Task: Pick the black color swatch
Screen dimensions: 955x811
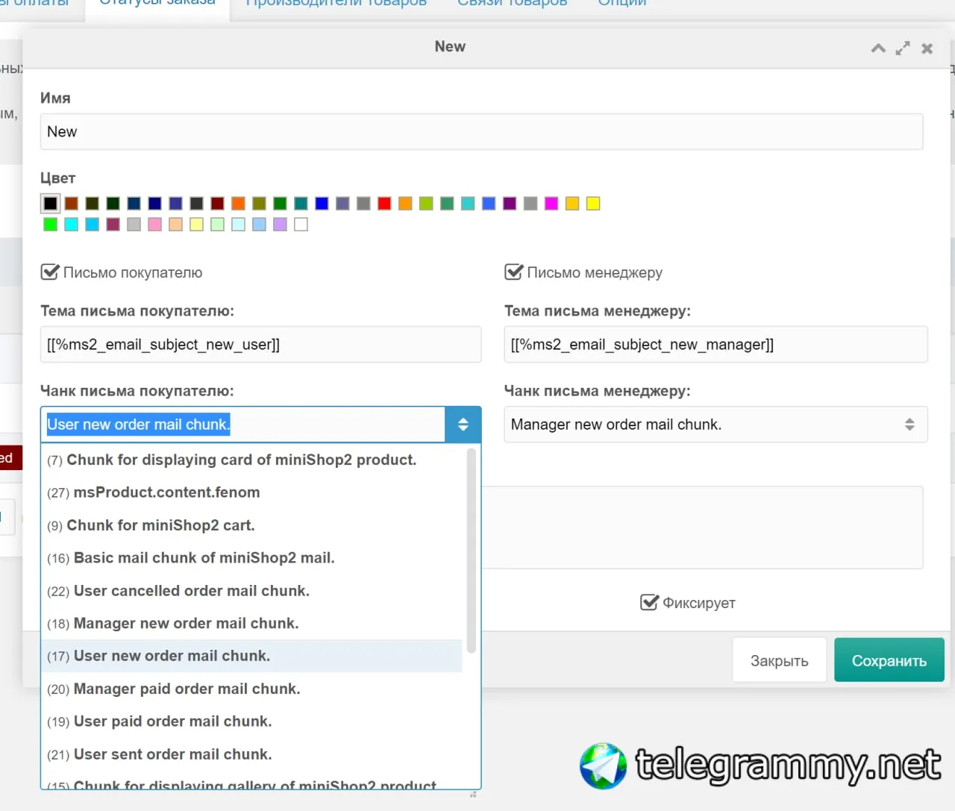Action: (50, 204)
